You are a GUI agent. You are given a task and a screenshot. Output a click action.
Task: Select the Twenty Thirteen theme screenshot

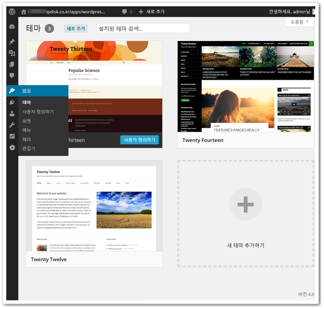pos(94,87)
